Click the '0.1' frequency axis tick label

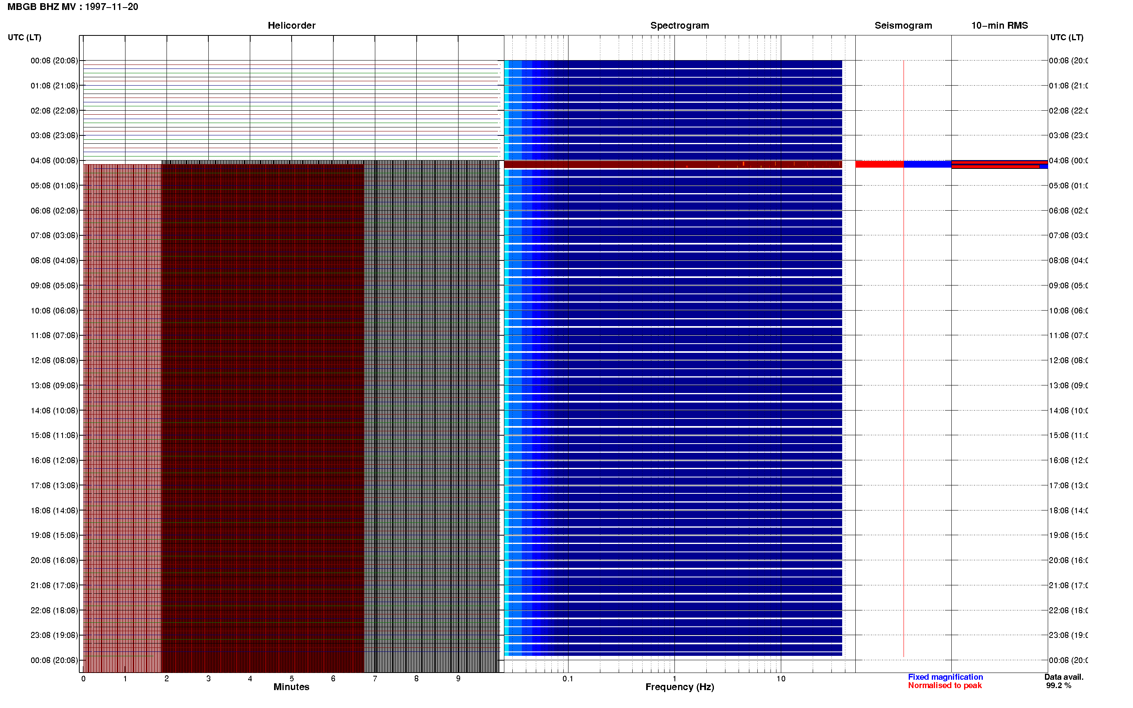[568, 679]
